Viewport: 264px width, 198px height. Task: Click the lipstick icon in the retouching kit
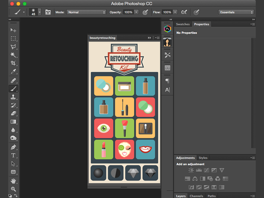(x=103, y=149)
